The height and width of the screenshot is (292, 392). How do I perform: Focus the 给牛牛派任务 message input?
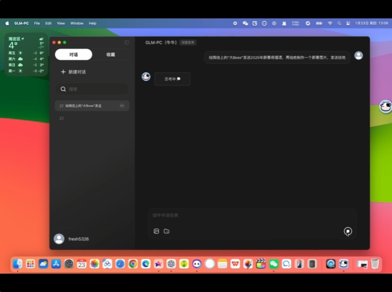[x=252, y=215]
